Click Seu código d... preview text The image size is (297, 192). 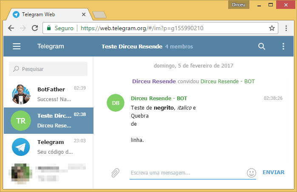55,152
